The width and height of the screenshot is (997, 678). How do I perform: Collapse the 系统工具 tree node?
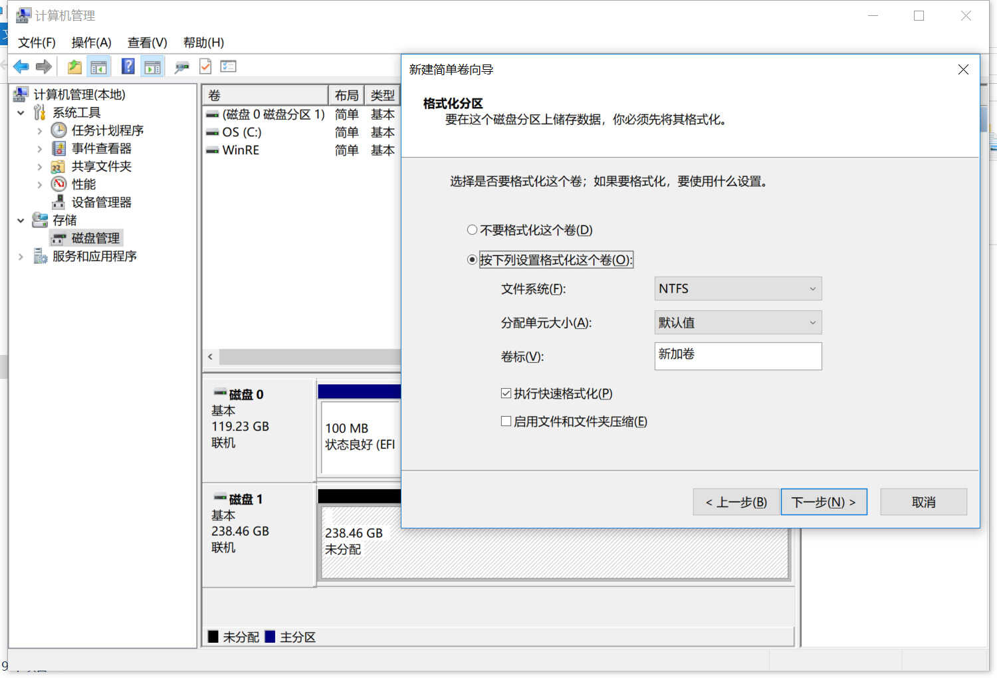point(21,112)
